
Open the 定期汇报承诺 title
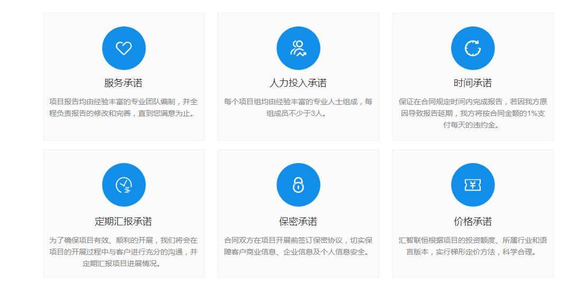(123, 221)
